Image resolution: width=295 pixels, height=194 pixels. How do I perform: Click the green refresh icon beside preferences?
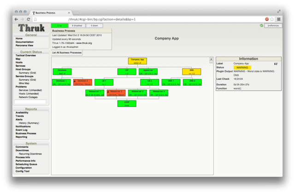[x=261, y=26]
